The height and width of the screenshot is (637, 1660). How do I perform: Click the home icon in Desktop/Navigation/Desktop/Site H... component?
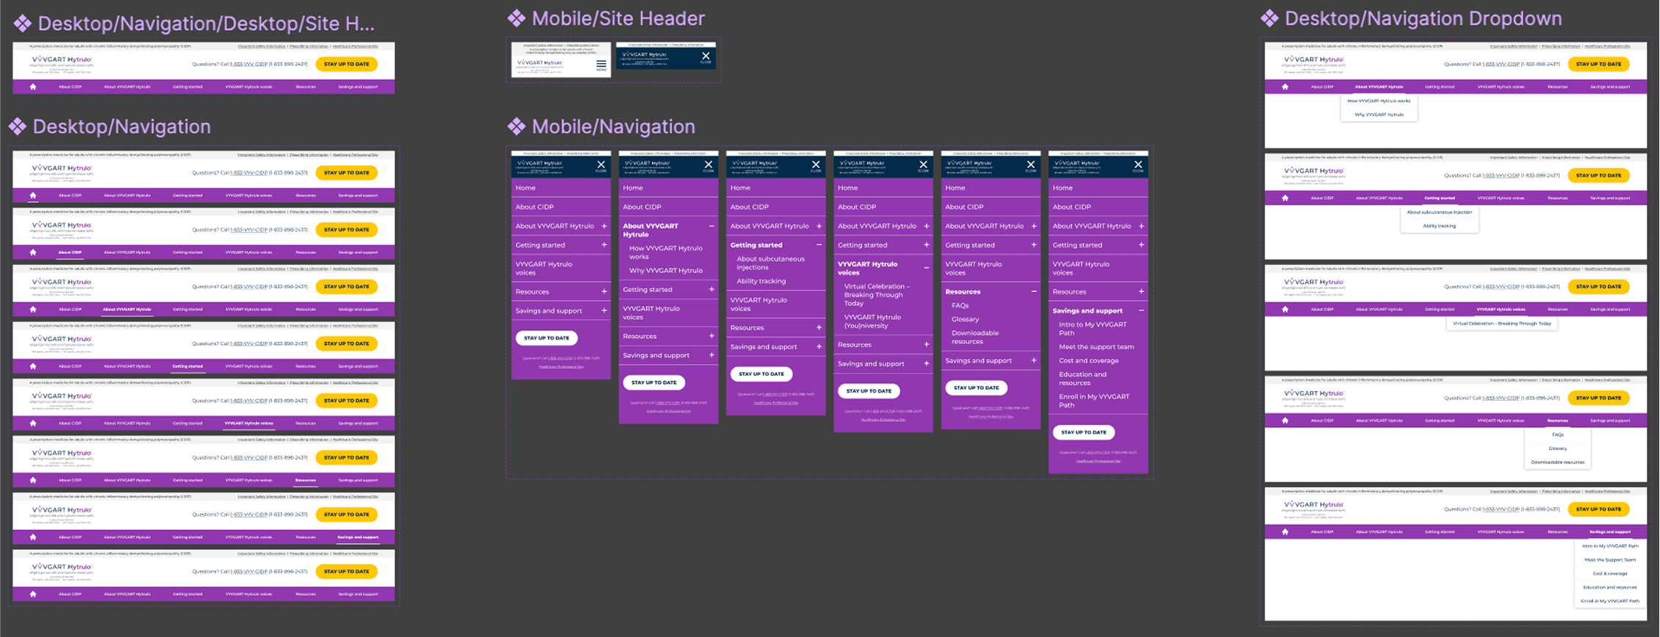click(32, 87)
